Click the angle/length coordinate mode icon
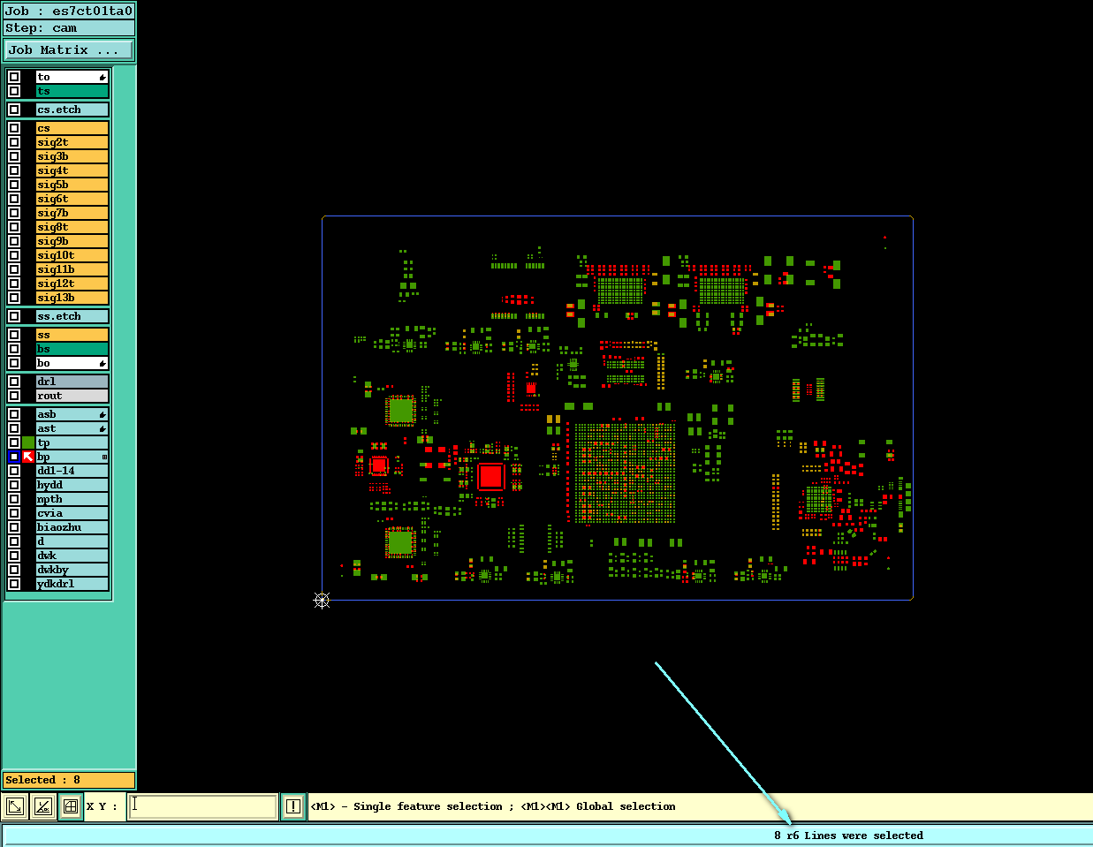This screenshot has height=847, width=1093. (x=42, y=806)
